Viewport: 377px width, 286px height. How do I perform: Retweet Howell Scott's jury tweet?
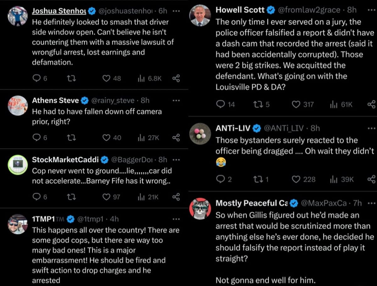[256, 104]
